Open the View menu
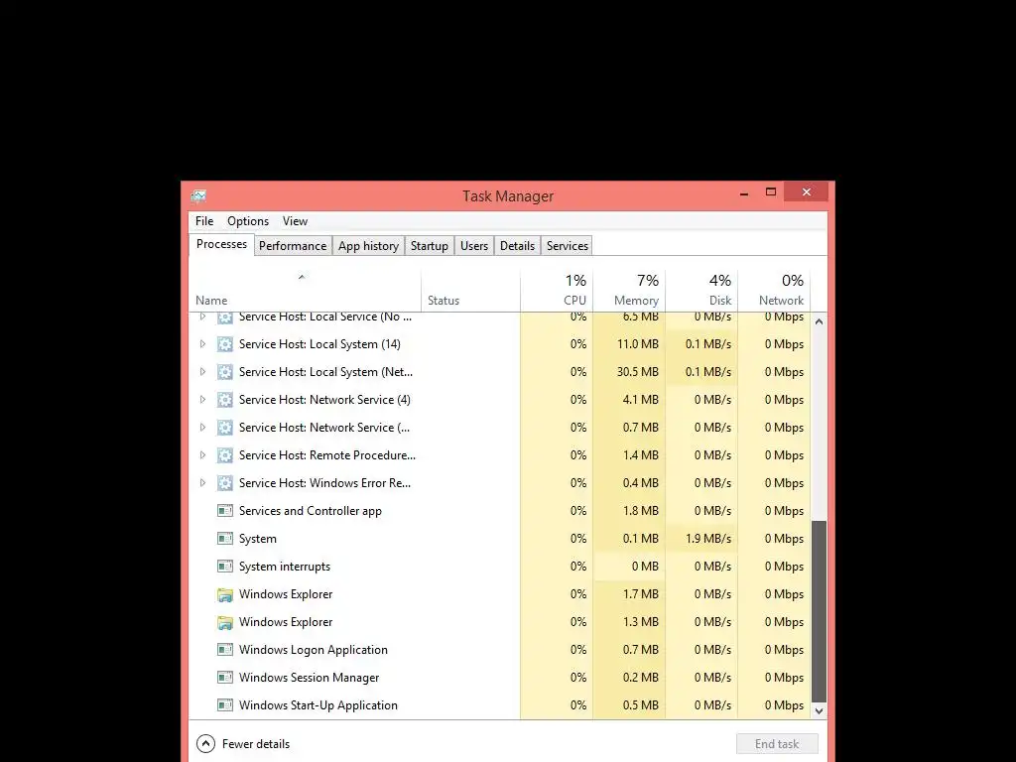1016x762 pixels. tap(295, 221)
